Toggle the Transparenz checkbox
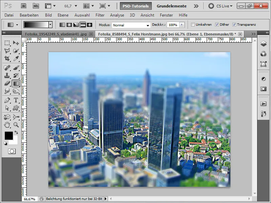The width and height of the screenshot is (271, 203). tap(234, 25)
